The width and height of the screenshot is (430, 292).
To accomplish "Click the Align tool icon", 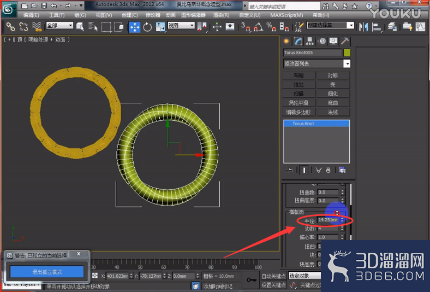I will click(x=377, y=27).
